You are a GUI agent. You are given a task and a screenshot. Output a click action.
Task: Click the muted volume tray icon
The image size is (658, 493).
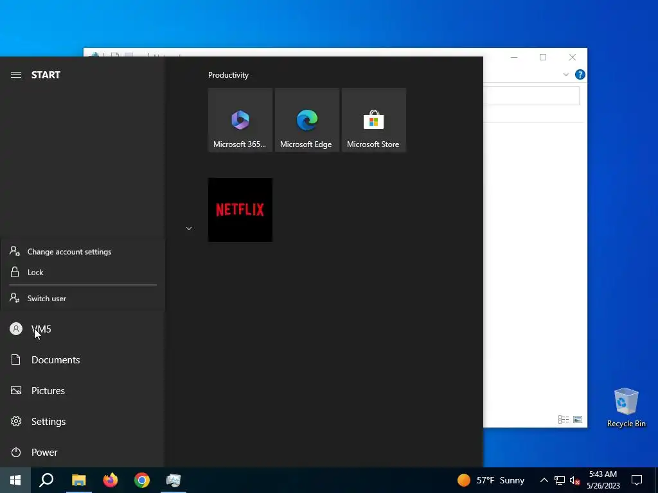pos(575,480)
